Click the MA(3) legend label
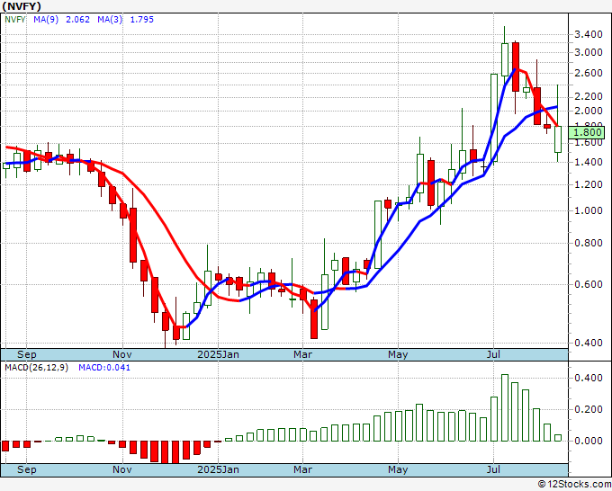This screenshot has width=612, height=491. 110,19
